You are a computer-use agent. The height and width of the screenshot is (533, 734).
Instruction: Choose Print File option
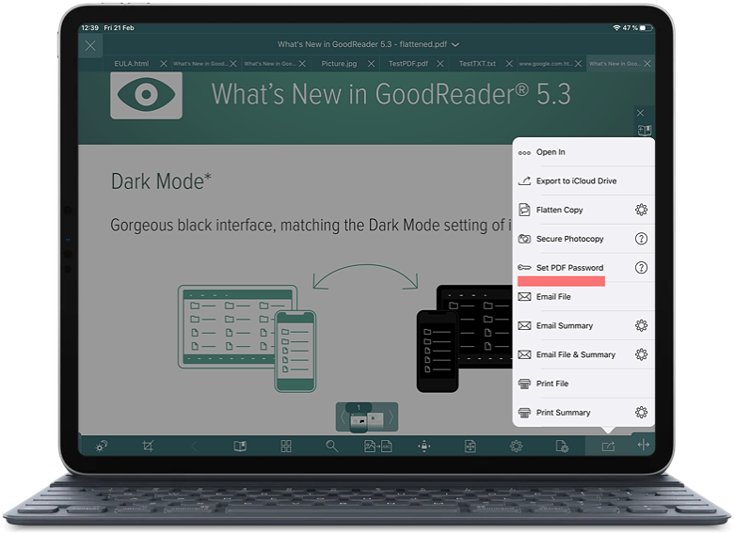584,384
